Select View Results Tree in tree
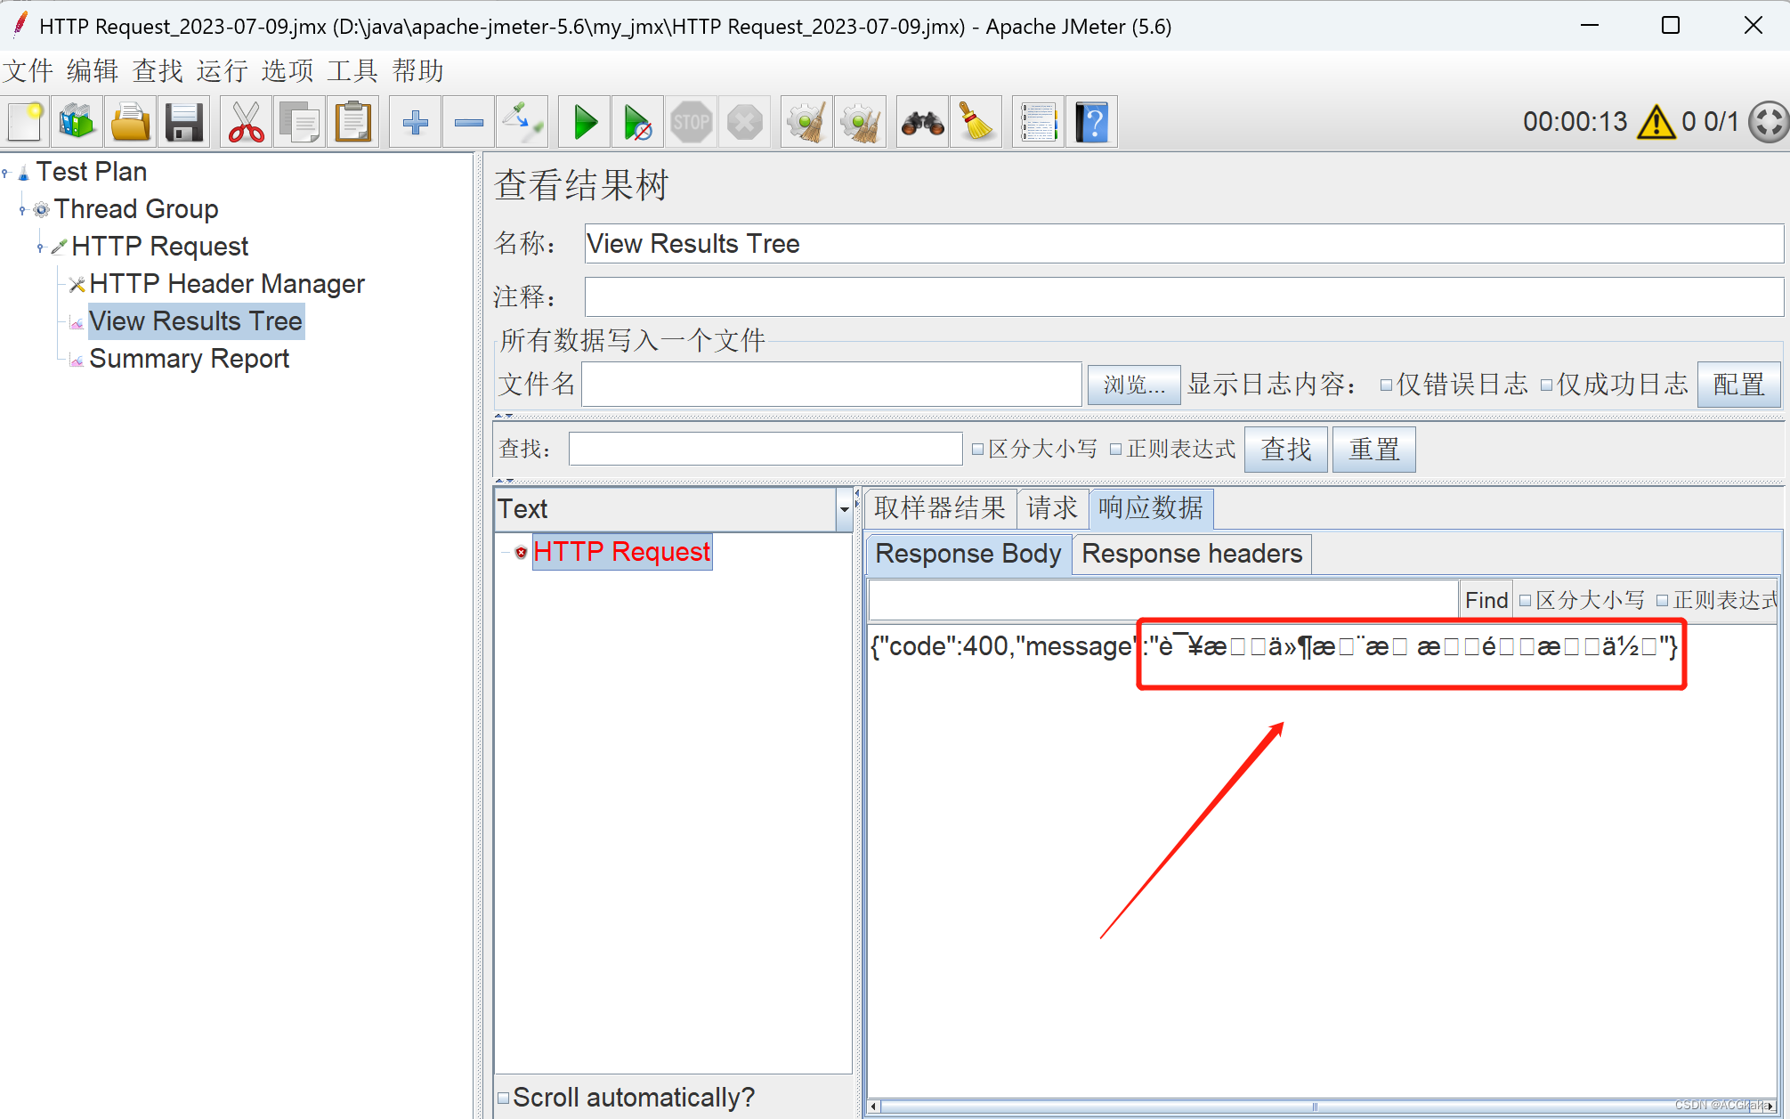Image resolution: width=1790 pixels, height=1119 pixels. point(196,321)
